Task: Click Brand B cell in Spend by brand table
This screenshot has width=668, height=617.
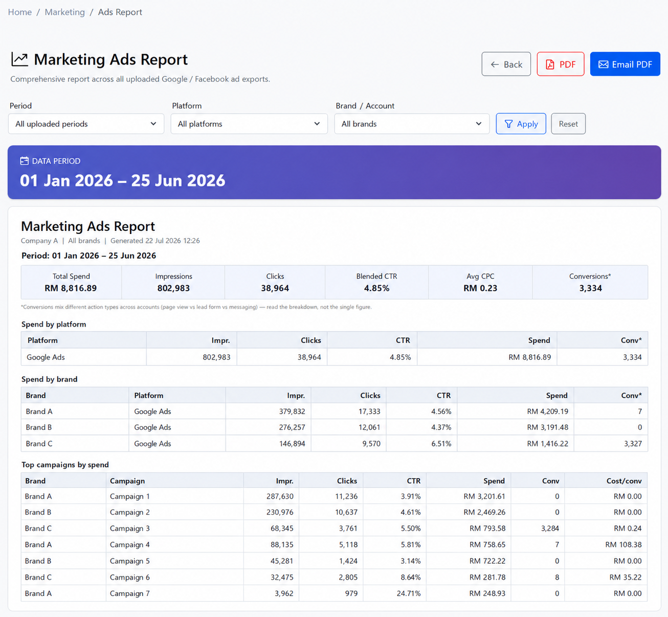Action: coord(75,427)
